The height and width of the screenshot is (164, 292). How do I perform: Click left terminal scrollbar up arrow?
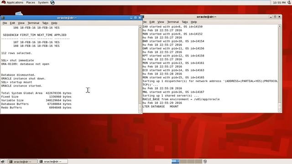[140, 27]
